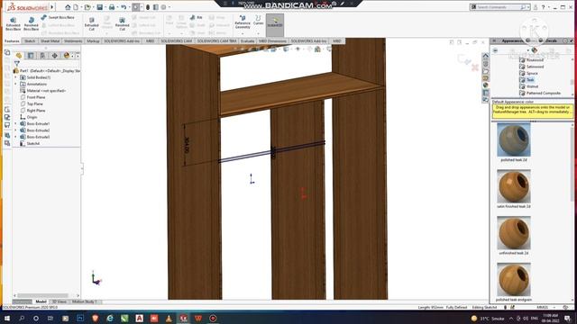Click in the Search Commands field
The width and height of the screenshot is (577, 324).
click(x=500, y=7)
